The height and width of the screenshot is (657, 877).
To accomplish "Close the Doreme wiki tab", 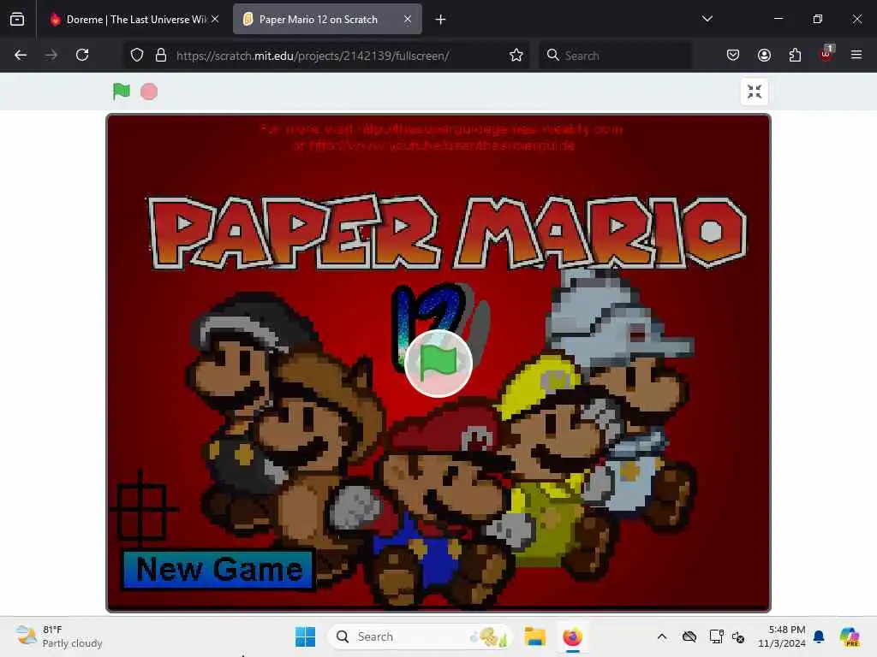I will [x=215, y=20].
